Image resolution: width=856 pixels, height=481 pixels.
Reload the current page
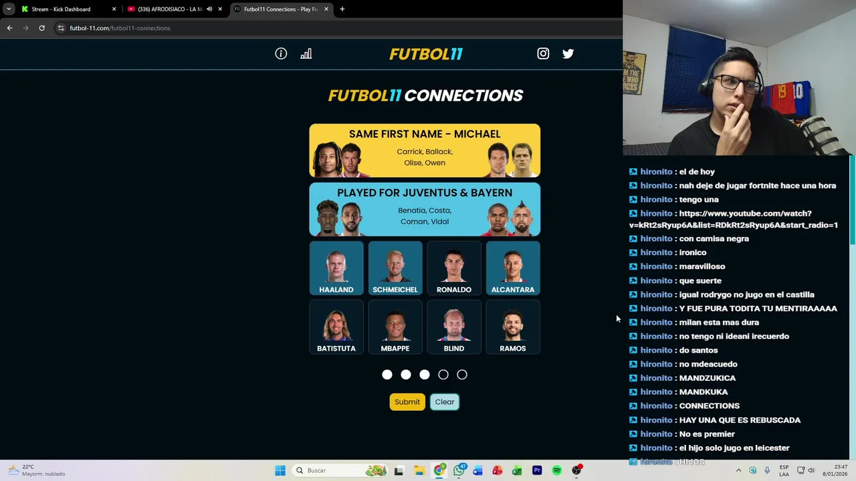(41, 28)
